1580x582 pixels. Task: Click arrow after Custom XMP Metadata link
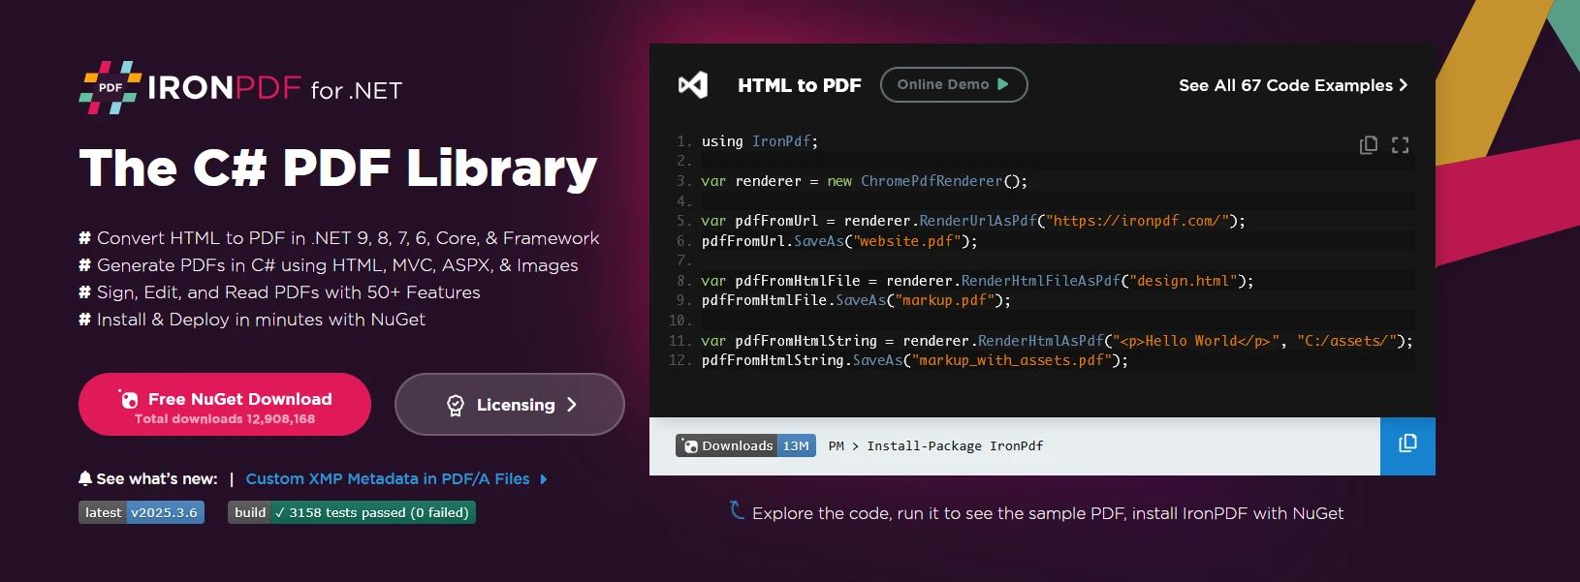pyautogui.click(x=544, y=479)
